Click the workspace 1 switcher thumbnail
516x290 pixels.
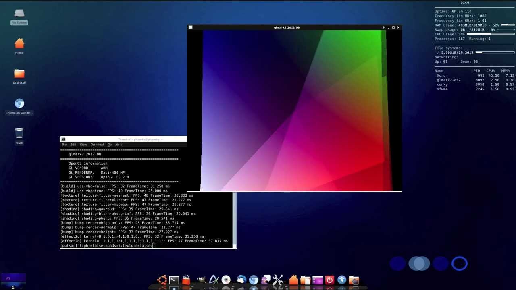[x=13, y=281]
